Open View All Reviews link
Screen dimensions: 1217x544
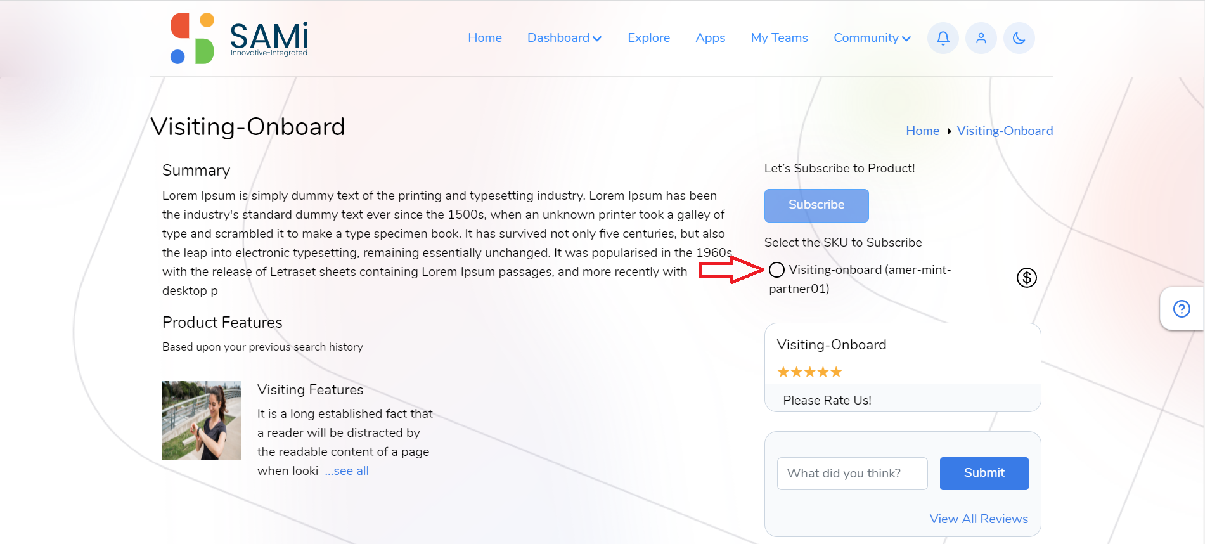coord(979,519)
